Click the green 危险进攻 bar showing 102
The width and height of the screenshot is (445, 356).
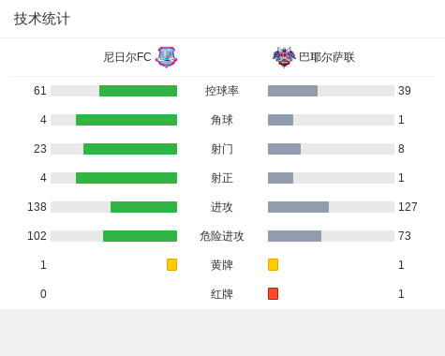(x=140, y=236)
